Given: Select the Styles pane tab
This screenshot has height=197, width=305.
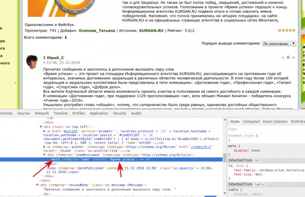Looking at the screenshot, I should 235,121.
